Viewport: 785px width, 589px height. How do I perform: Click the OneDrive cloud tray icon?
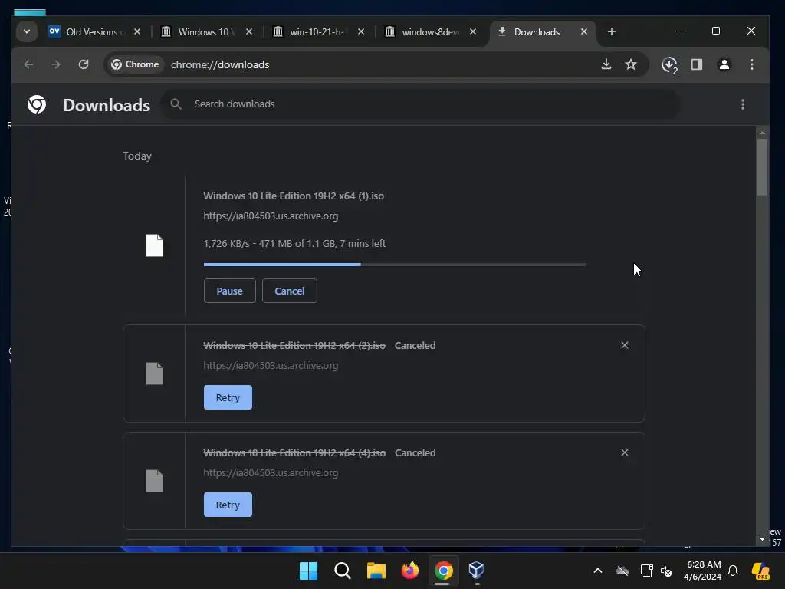coord(622,571)
